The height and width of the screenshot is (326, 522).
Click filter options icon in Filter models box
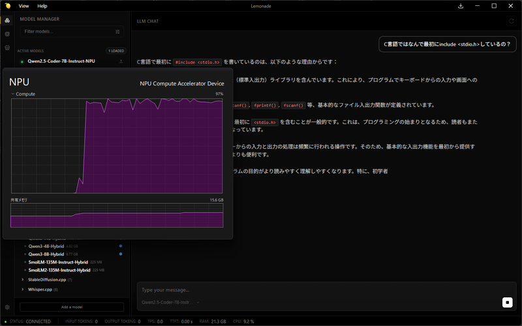pyautogui.click(x=117, y=31)
